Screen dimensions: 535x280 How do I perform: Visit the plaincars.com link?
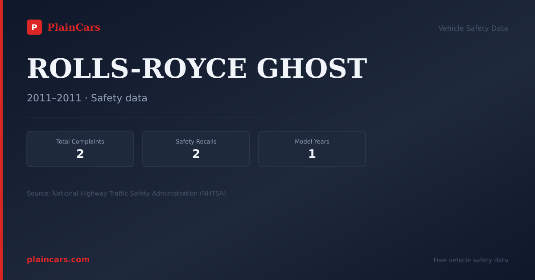[x=58, y=260]
